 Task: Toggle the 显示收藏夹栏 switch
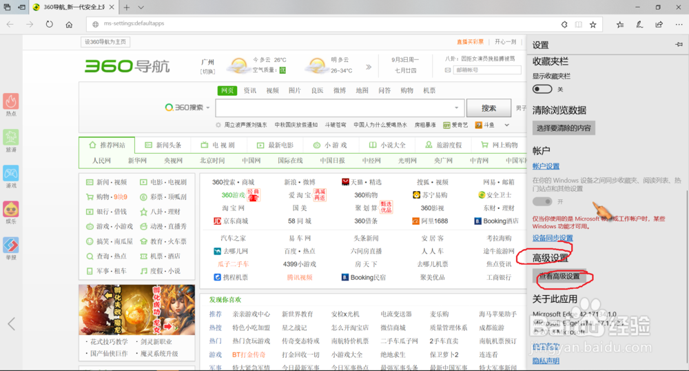542,89
